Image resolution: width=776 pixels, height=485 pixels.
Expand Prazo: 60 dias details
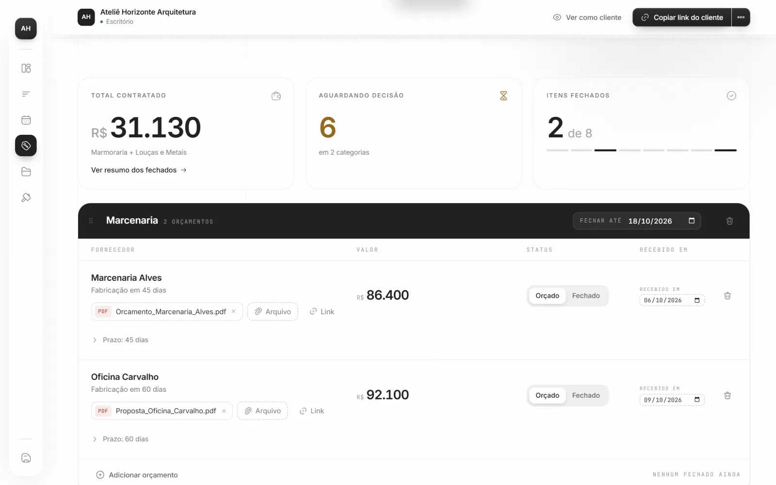pos(120,439)
